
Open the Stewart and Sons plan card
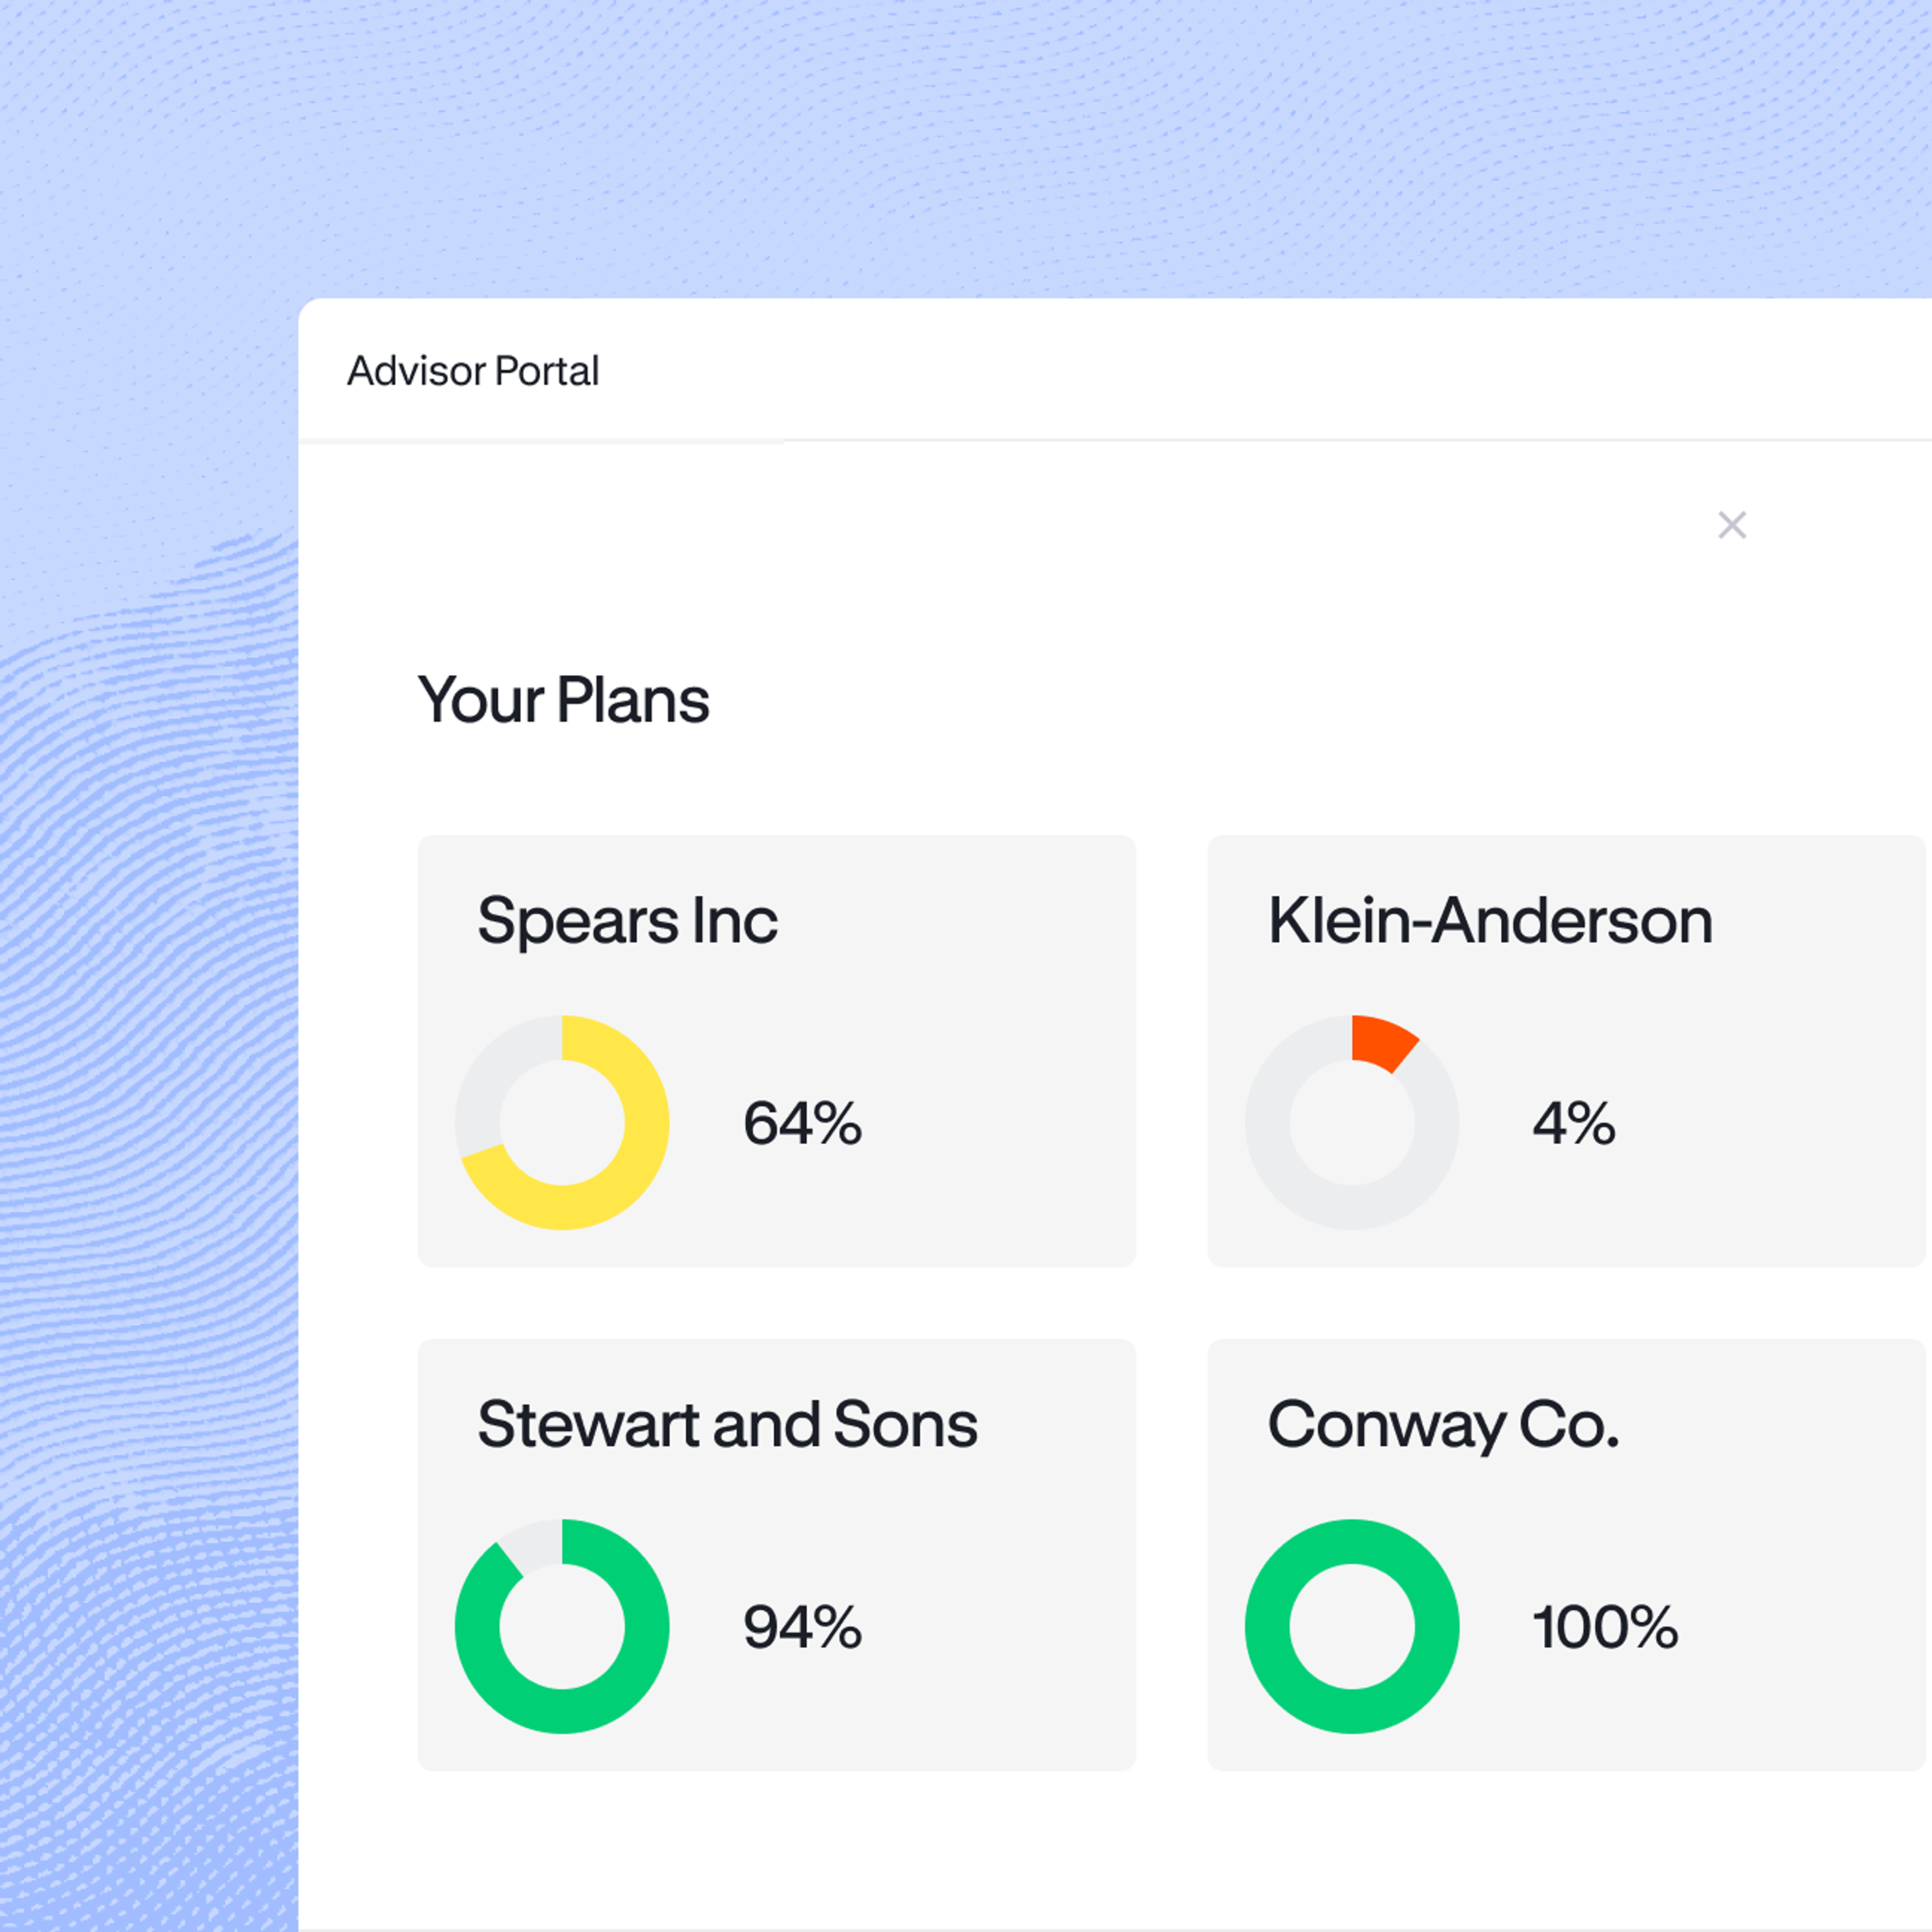point(776,1555)
